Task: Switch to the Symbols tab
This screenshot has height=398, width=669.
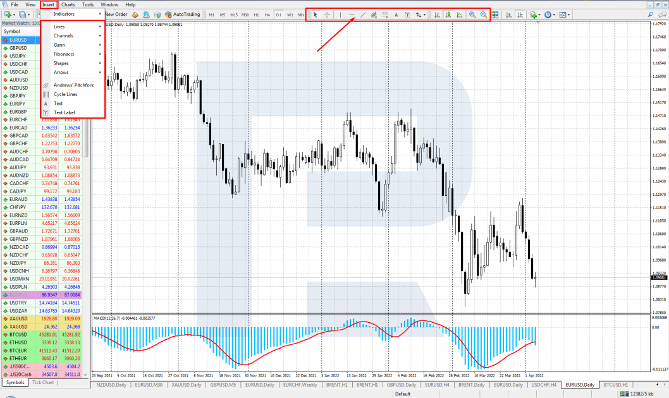Action: pyautogui.click(x=15, y=382)
